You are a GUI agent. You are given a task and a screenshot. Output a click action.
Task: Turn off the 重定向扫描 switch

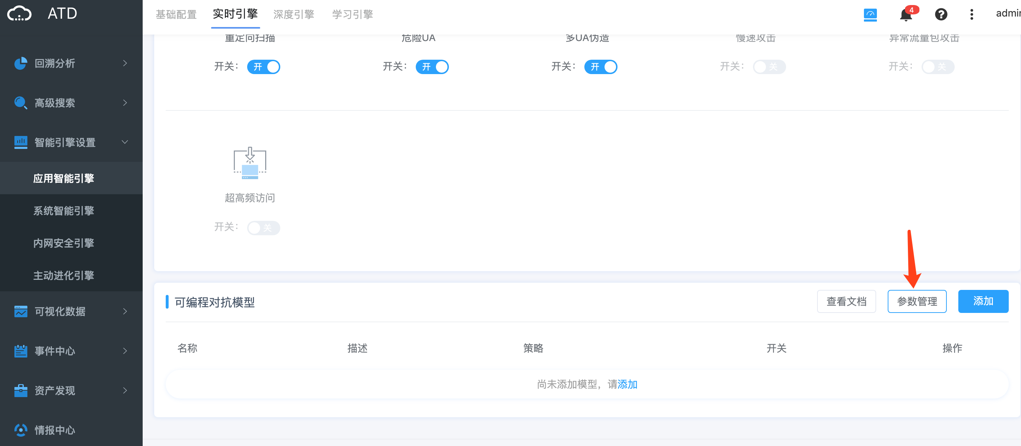coord(264,67)
